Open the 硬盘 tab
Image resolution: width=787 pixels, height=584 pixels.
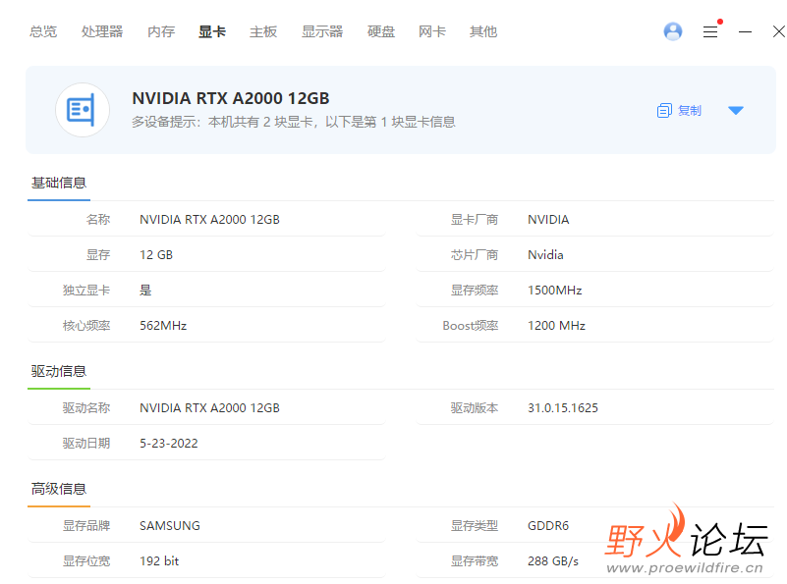pyautogui.click(x=381, y=31)
